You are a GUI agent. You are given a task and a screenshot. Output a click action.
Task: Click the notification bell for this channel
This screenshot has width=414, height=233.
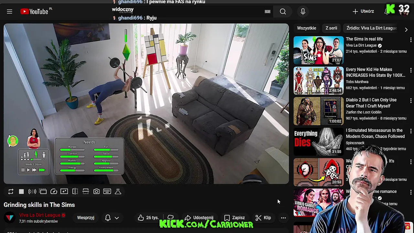click(108, 218)
